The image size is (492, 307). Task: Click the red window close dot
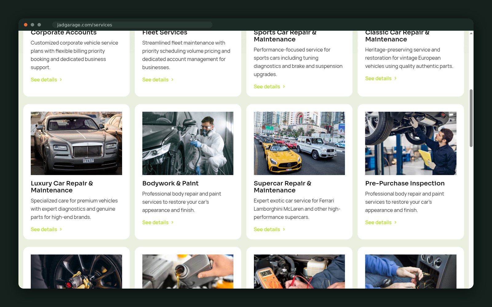point(26,25)
